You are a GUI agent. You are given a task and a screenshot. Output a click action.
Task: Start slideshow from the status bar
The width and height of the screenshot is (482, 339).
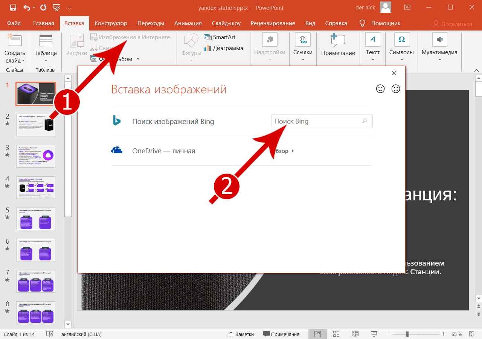click(374, 334)
